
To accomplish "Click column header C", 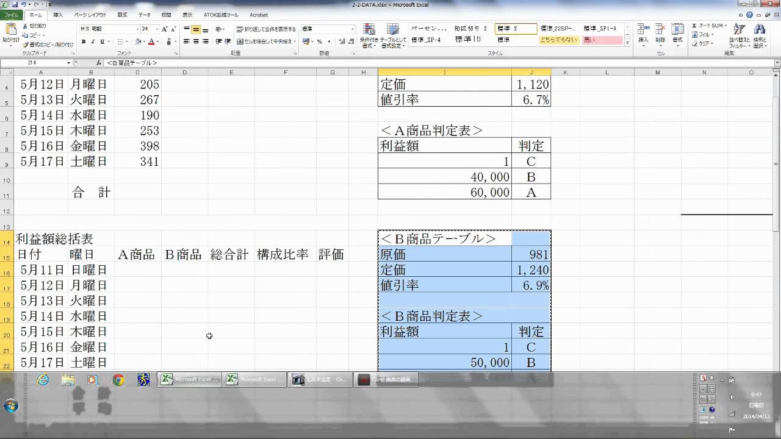I will 138,73.
